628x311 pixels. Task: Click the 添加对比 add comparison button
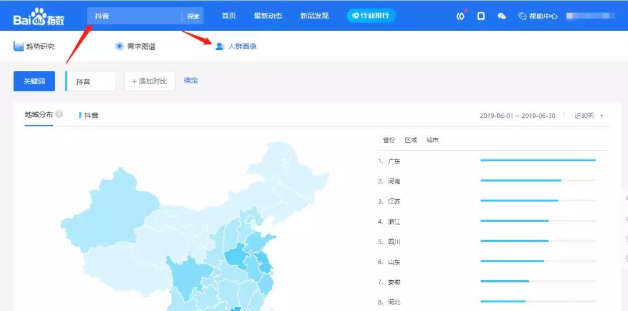[x=149, y=81]
